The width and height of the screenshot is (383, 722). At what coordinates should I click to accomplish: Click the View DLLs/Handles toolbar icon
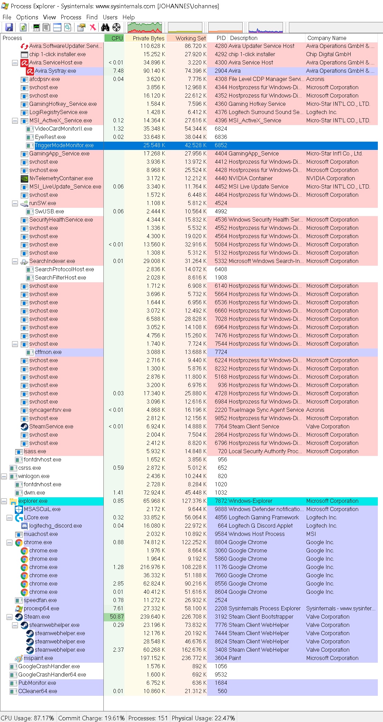tap(68, 27)
